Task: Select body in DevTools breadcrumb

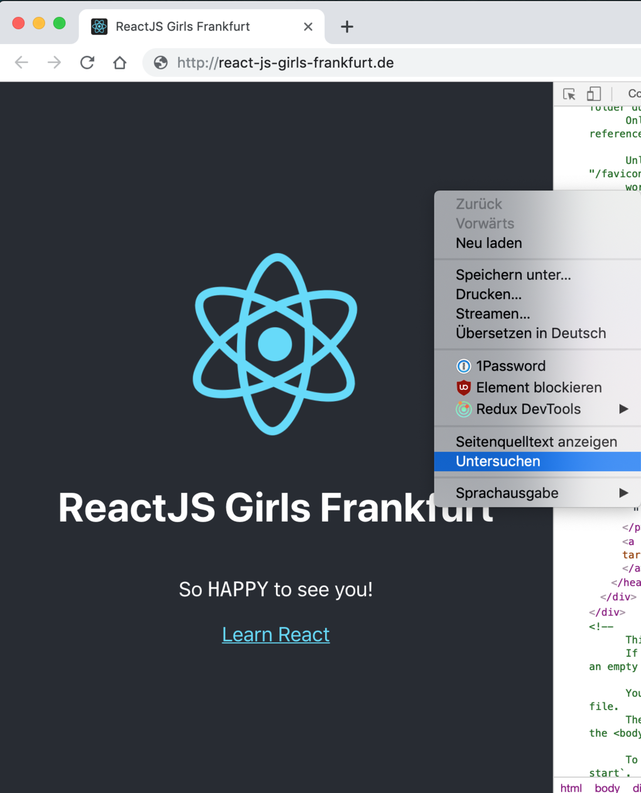Action: coord(607,788)
